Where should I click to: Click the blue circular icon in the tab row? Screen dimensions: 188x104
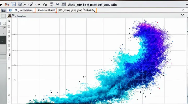10,10
